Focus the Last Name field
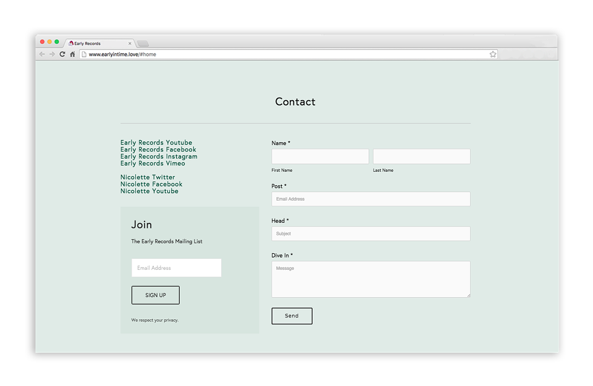593x386 pixels. [x=422, y=156]
